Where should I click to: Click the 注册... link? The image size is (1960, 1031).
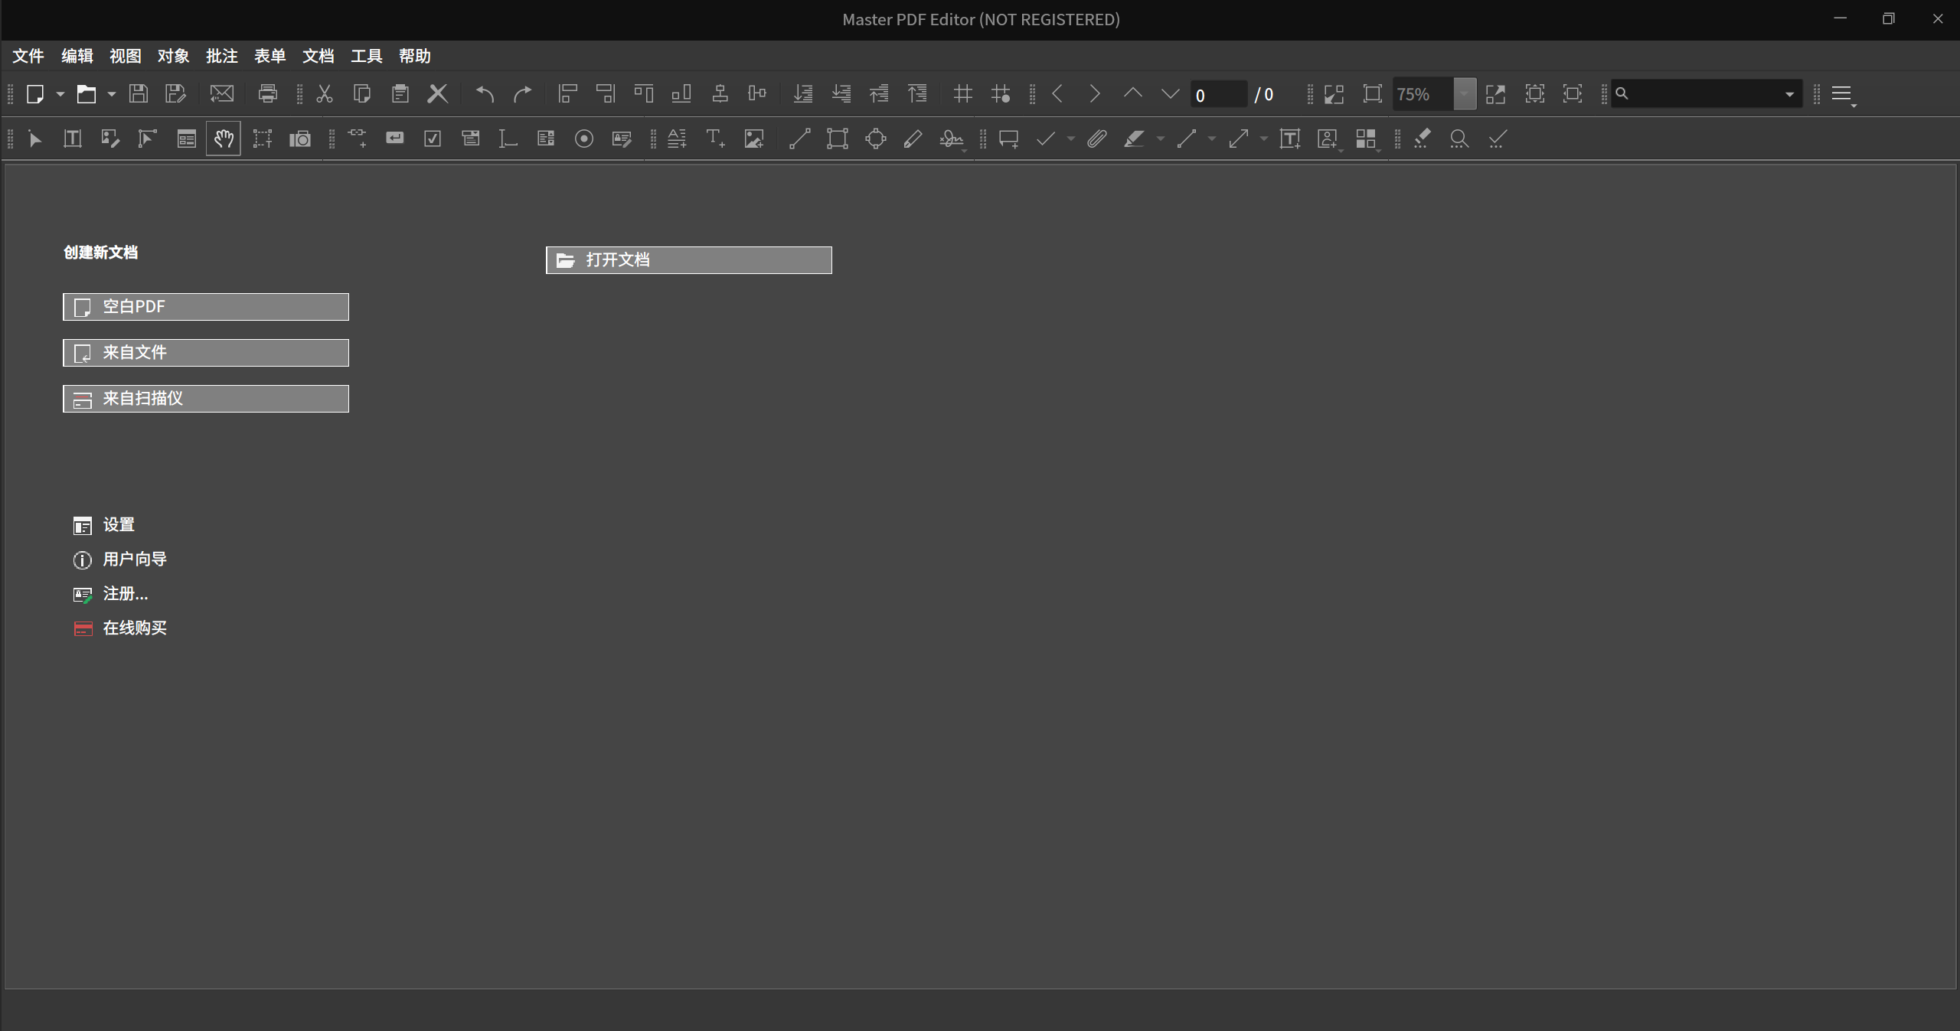coord(111,594)
